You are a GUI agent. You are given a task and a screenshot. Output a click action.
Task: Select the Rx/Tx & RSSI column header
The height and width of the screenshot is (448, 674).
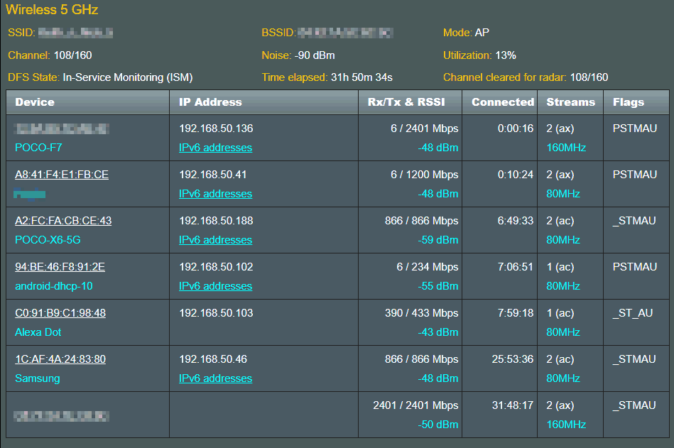click(x=406, y=102)
